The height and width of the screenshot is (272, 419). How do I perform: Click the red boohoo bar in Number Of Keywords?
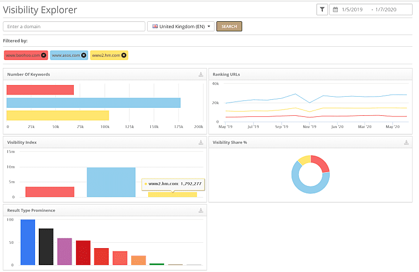click(40, 90)
